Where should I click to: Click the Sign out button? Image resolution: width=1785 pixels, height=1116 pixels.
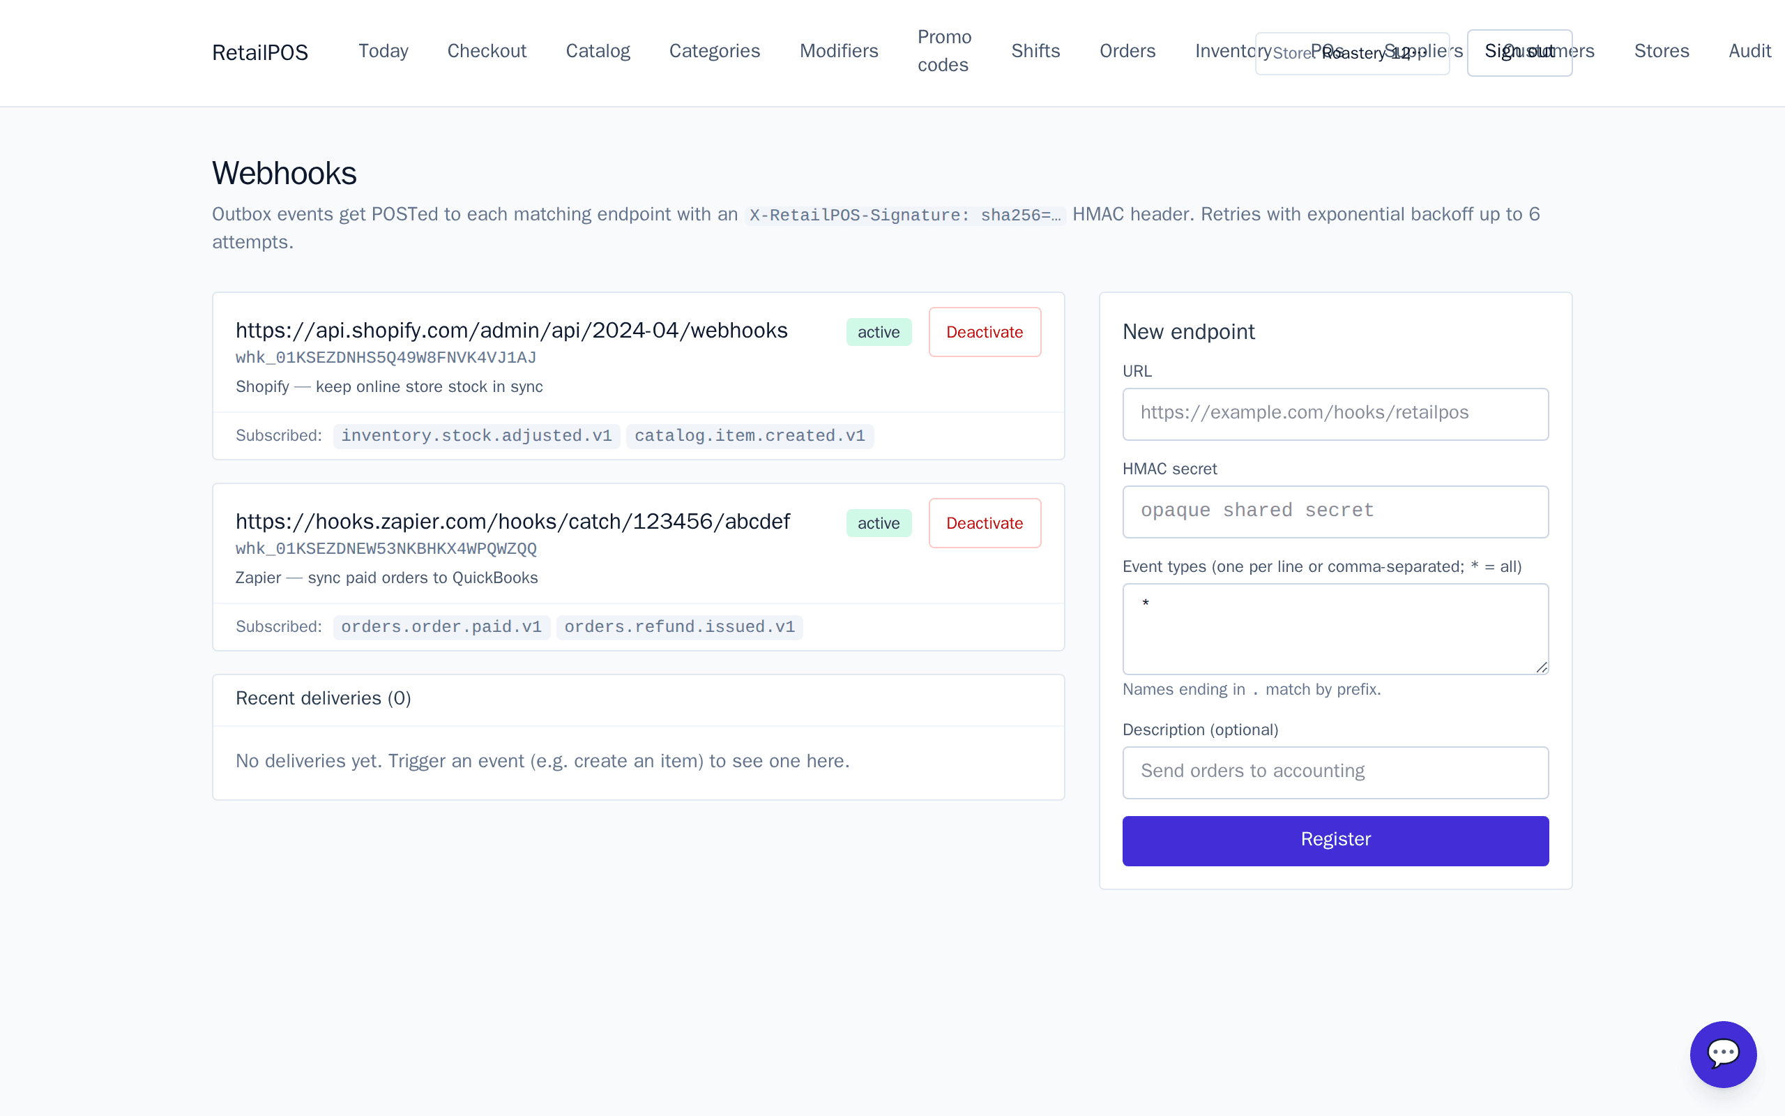click(x=1519, y=52)
